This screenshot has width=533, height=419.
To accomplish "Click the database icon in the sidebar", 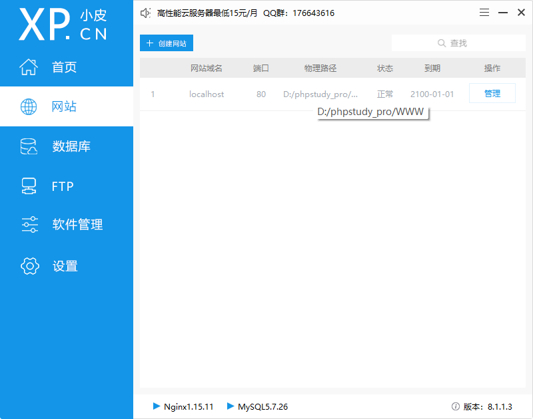I will 29,146.
